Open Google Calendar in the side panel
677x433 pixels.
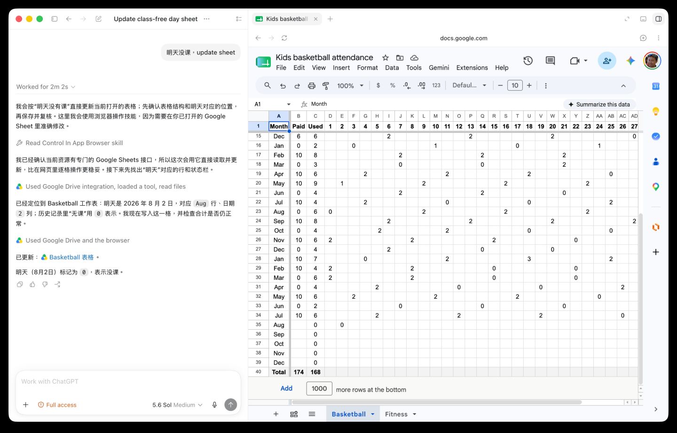656,86
